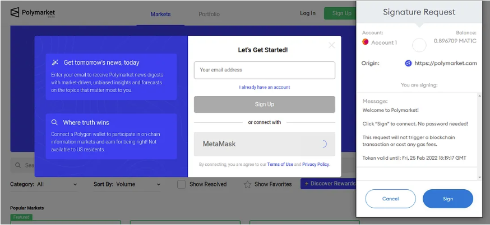Click the Welcome to Polymarket! message text

pyautogui.click(x=391, y=110)
